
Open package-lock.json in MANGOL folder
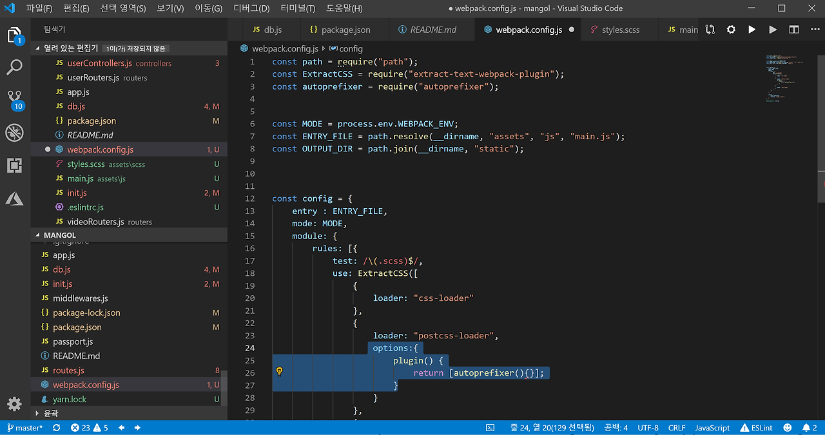click(x=129, y=313)
